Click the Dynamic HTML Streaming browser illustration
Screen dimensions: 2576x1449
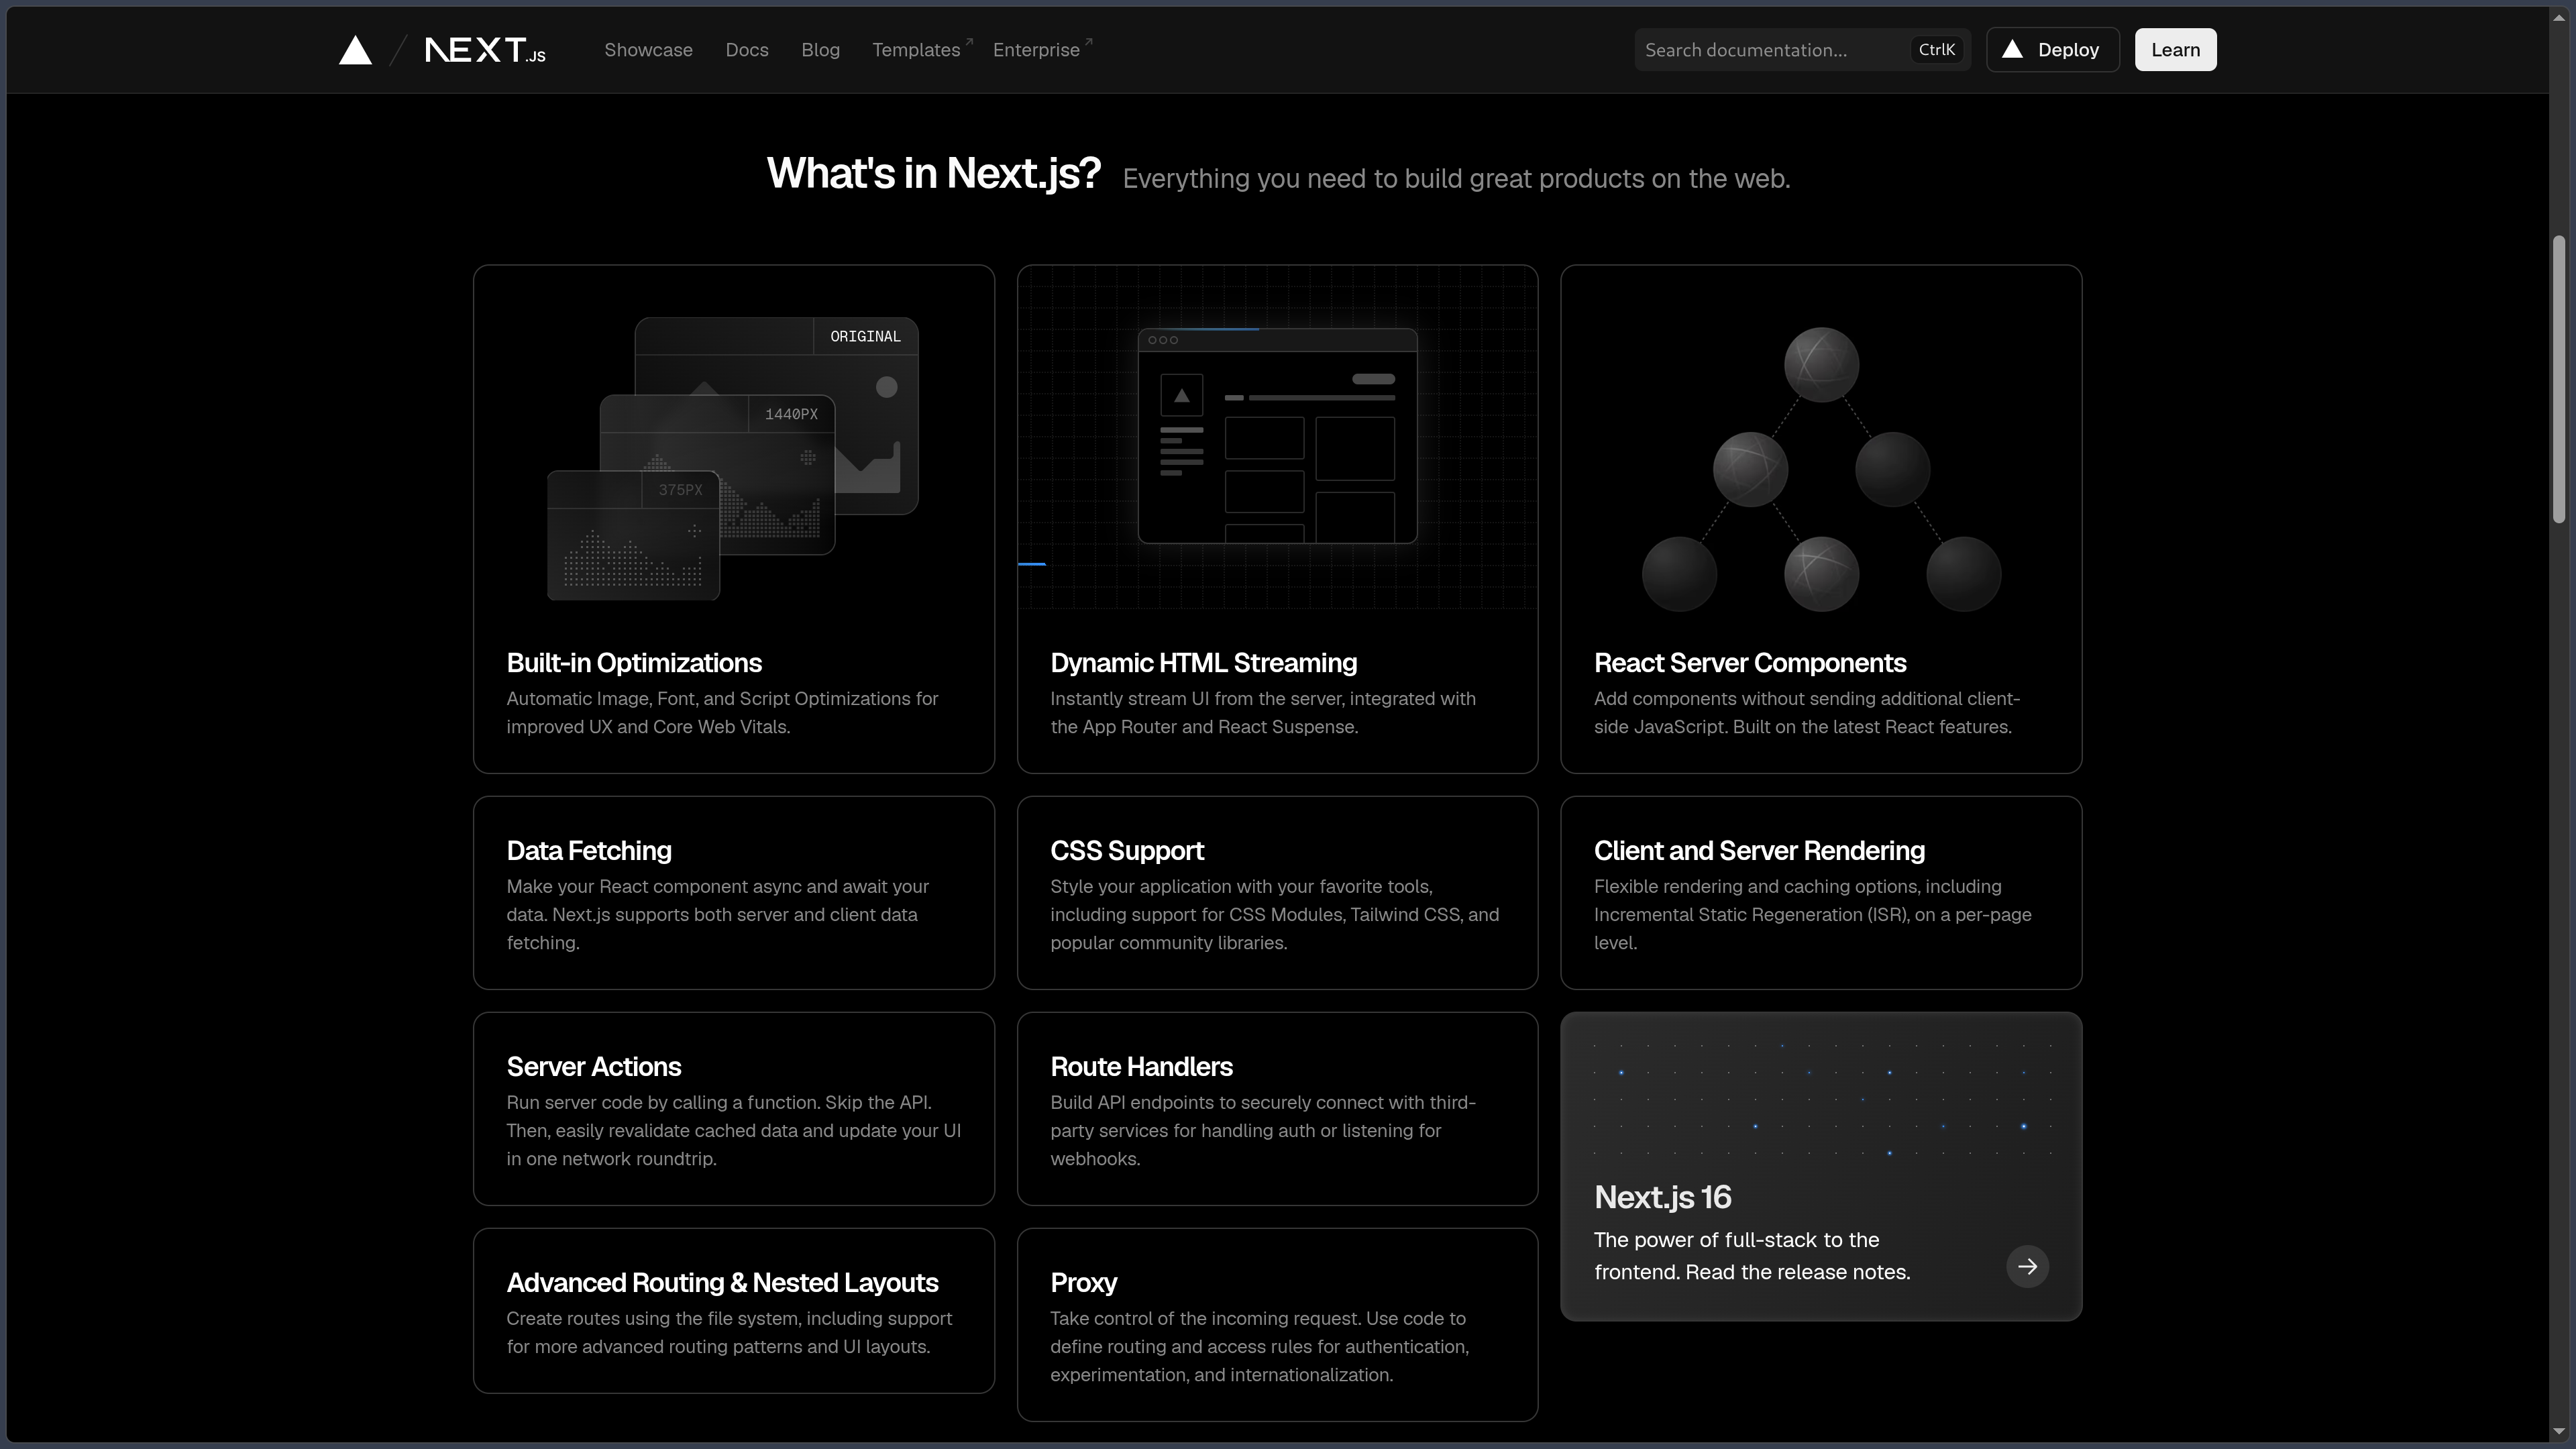[1277, 436]
